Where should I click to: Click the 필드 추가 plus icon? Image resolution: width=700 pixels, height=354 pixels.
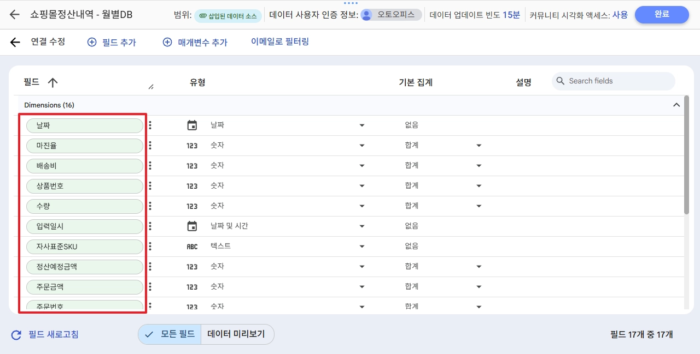pos(92,42)
